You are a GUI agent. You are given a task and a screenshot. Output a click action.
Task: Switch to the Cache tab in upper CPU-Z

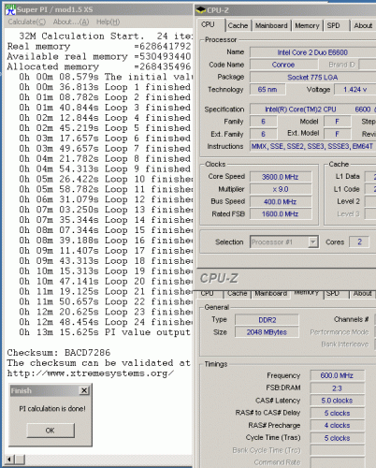tap(238, 25)
